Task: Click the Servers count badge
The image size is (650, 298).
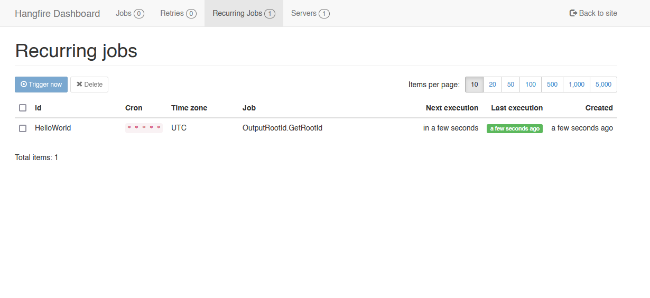Action: [324, 14]
